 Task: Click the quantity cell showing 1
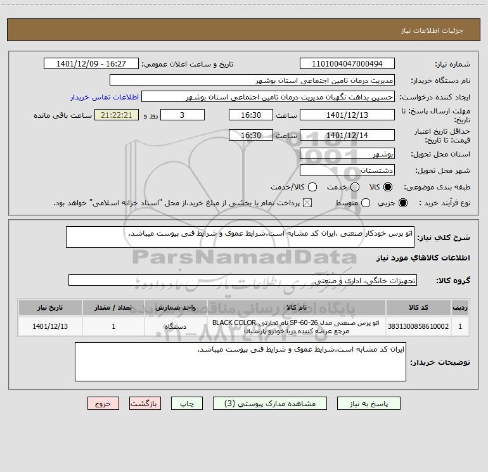(x=113, y=326)
